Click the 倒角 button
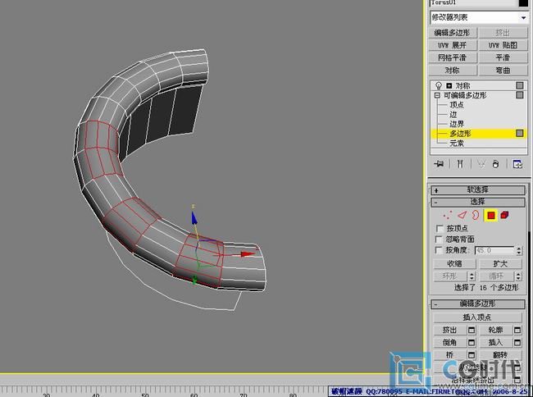 coord(450,343)
